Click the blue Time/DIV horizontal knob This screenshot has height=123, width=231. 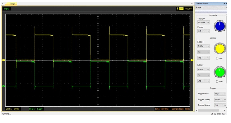pos(220,26)
